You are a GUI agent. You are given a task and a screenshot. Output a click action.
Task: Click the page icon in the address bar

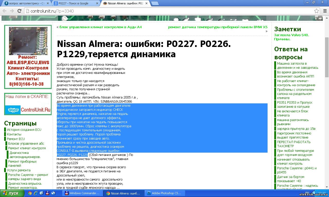[x=28, y=11]
